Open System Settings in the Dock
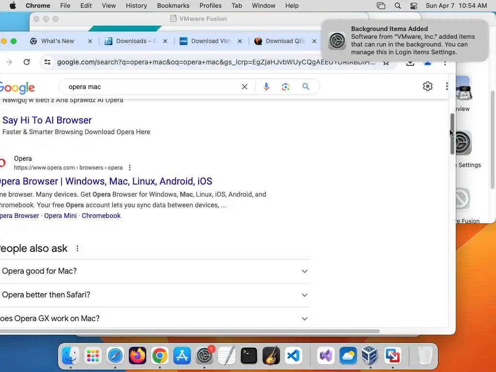Screen dimensions: 496x372 [x=204, y=356]
